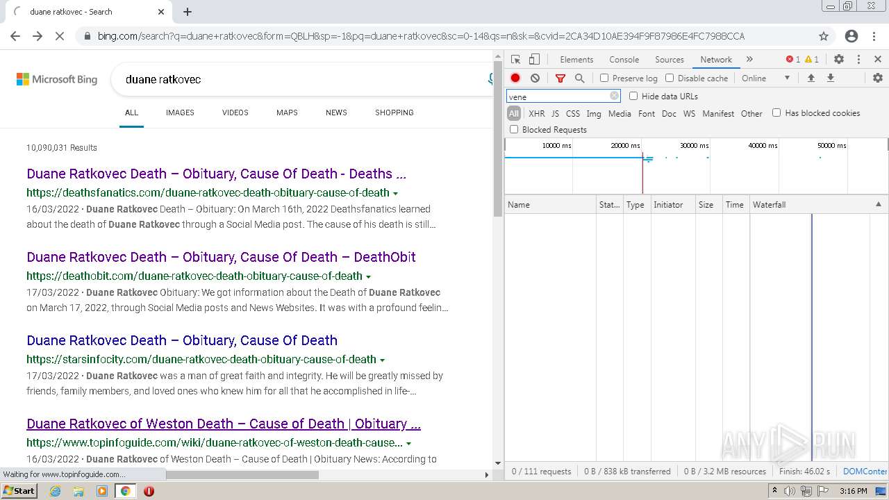
Task: Expand starsinfocity result URL arrow
Action: point(383,360)
